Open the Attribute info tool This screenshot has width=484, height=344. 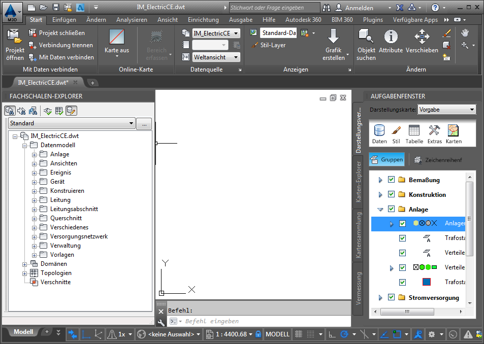[x=391, y=41]
